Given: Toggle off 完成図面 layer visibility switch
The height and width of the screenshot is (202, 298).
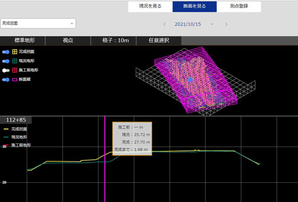Looking at the screenshot, I should (6, 52).
